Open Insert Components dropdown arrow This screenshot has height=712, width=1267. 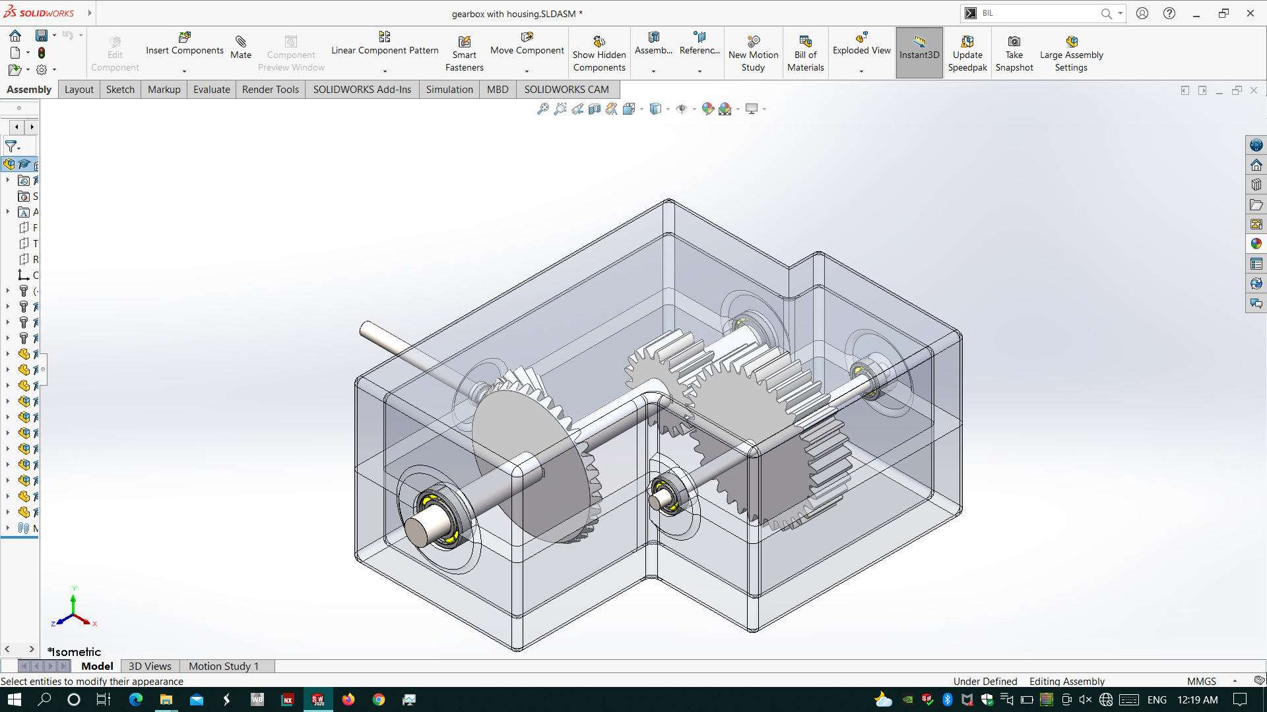tap(184, 71)
